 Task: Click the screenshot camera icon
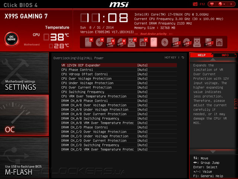[195, 4]
